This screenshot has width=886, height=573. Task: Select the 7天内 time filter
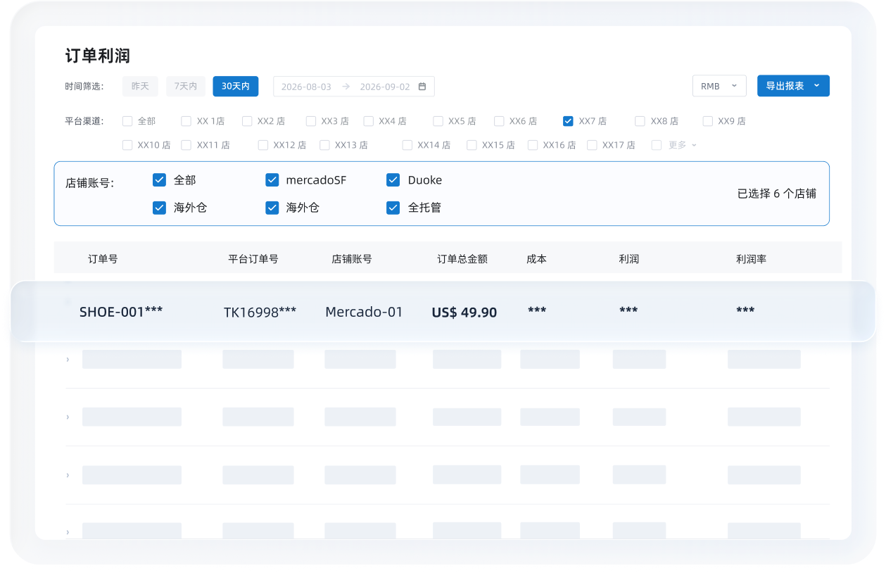click(186, 87)
